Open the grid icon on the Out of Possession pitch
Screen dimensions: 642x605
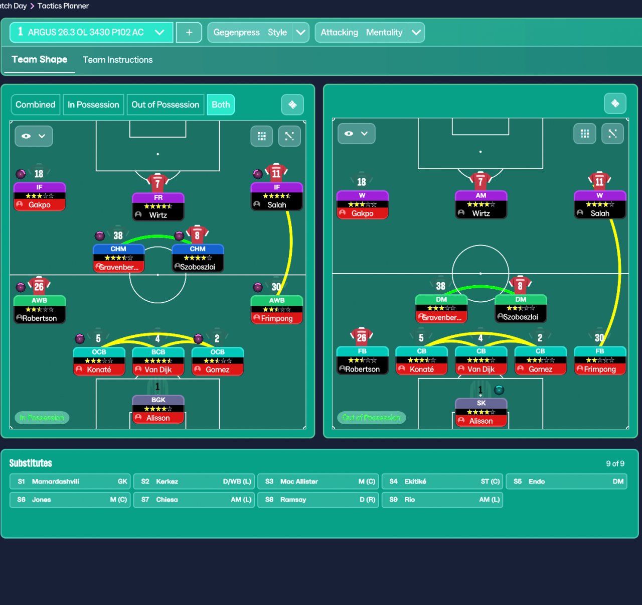pos(585,134)
